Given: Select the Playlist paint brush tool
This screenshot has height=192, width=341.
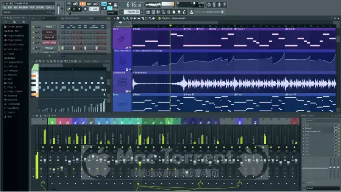Looking at the screenshot, I should (128, 18).
